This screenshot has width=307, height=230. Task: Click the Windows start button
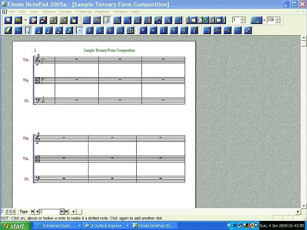tap(15, 226)
